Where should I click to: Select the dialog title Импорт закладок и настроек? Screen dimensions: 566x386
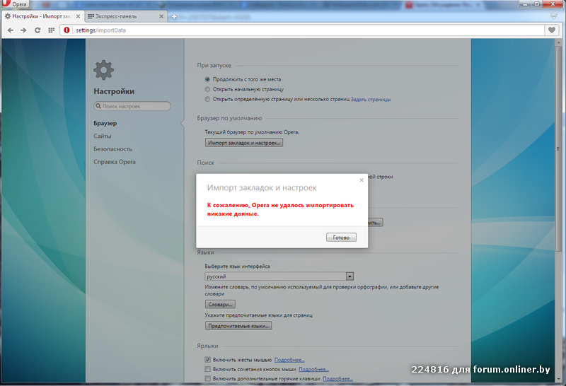click(262, 188)
